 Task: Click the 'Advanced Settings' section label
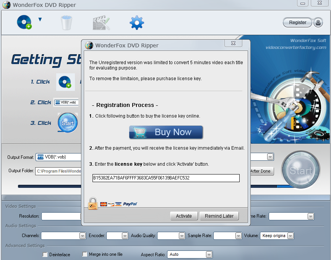(x=25, y=245)
